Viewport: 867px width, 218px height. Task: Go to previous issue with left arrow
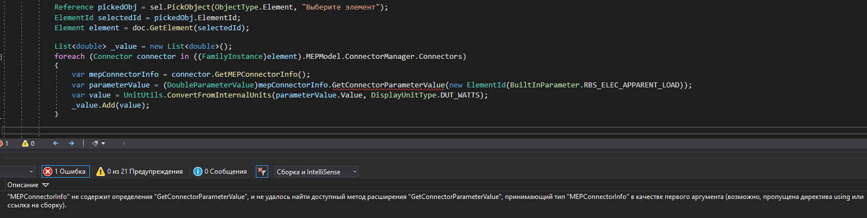tap(56, 143)
